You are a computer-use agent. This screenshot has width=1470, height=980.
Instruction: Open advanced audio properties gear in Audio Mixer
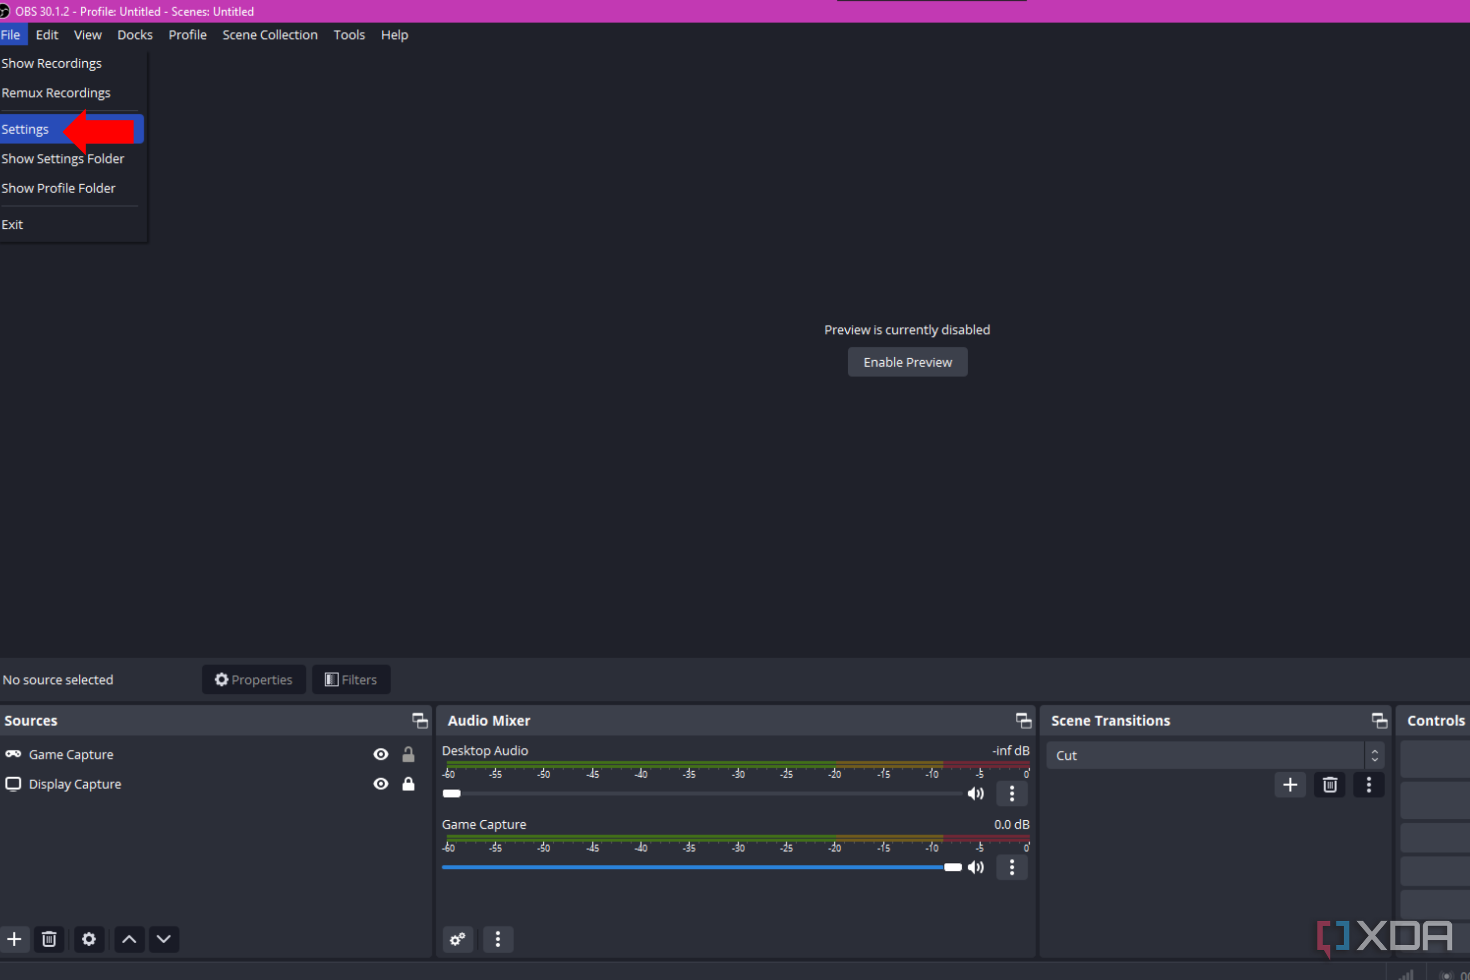pos(458,939)
